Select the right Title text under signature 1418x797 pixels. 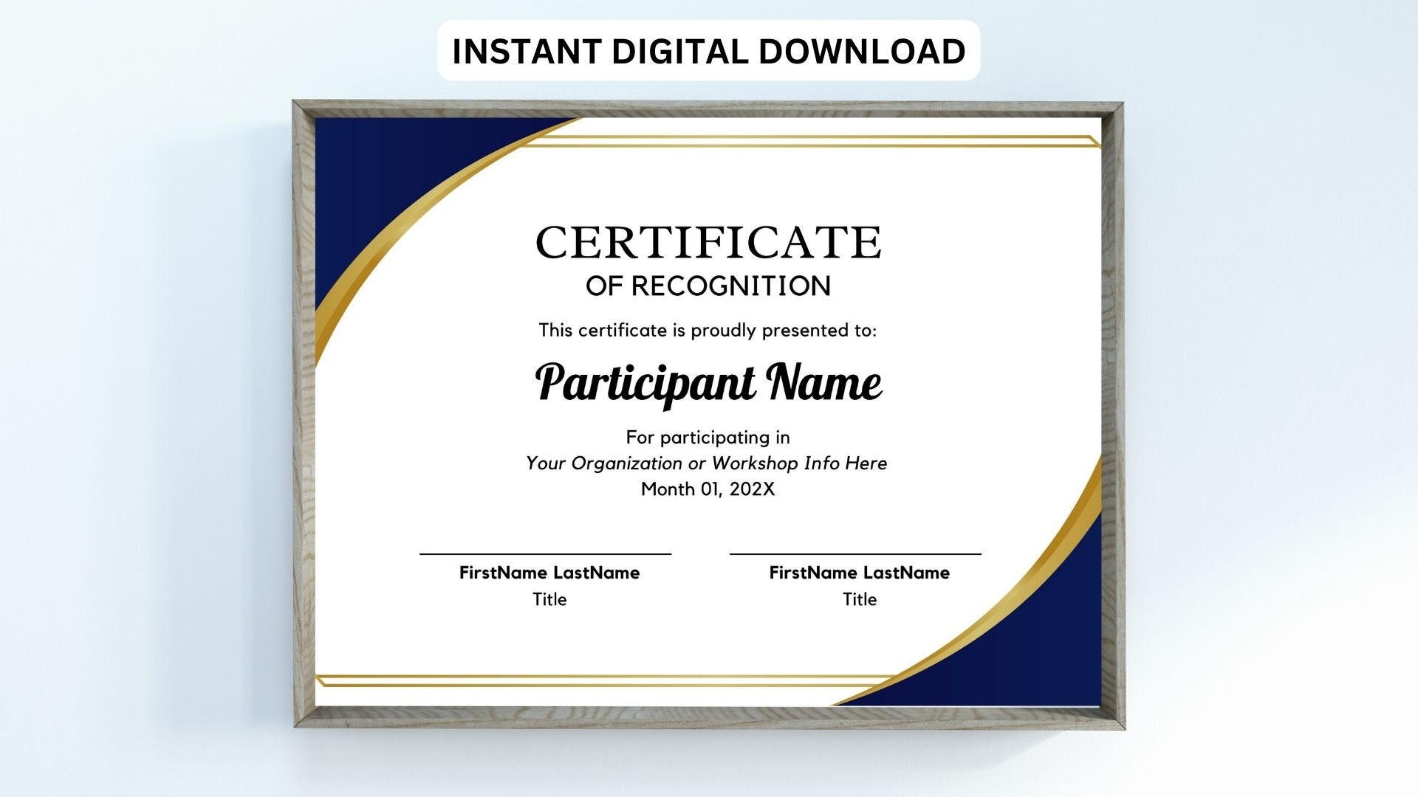(x=859, y=600)
